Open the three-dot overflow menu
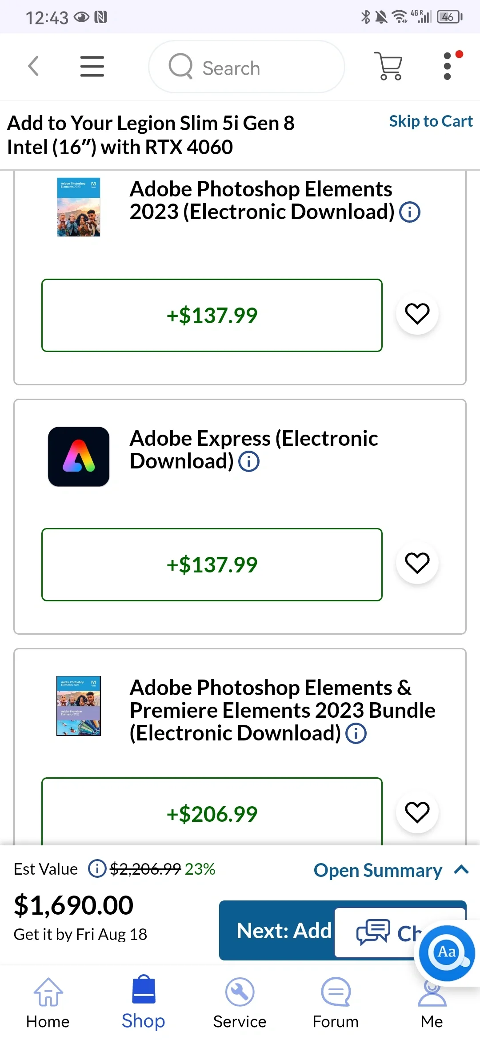 (448, 67)
